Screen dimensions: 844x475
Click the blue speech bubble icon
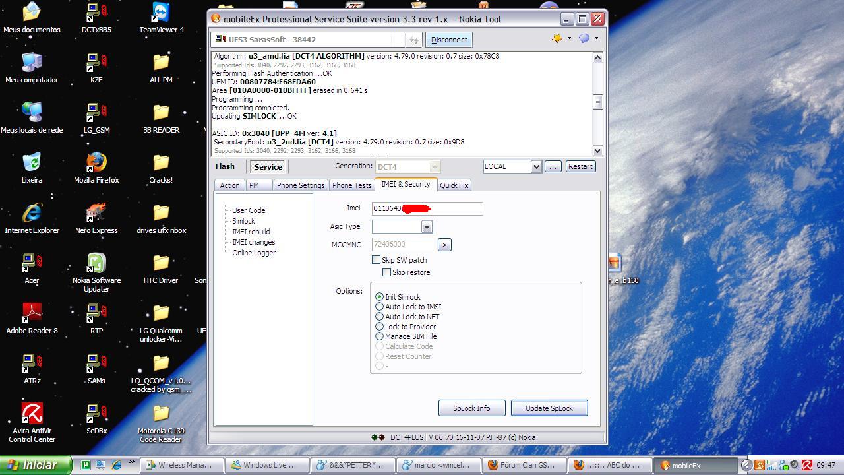point(584,38)
